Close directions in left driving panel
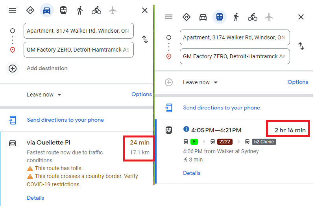 coord(145,10)
